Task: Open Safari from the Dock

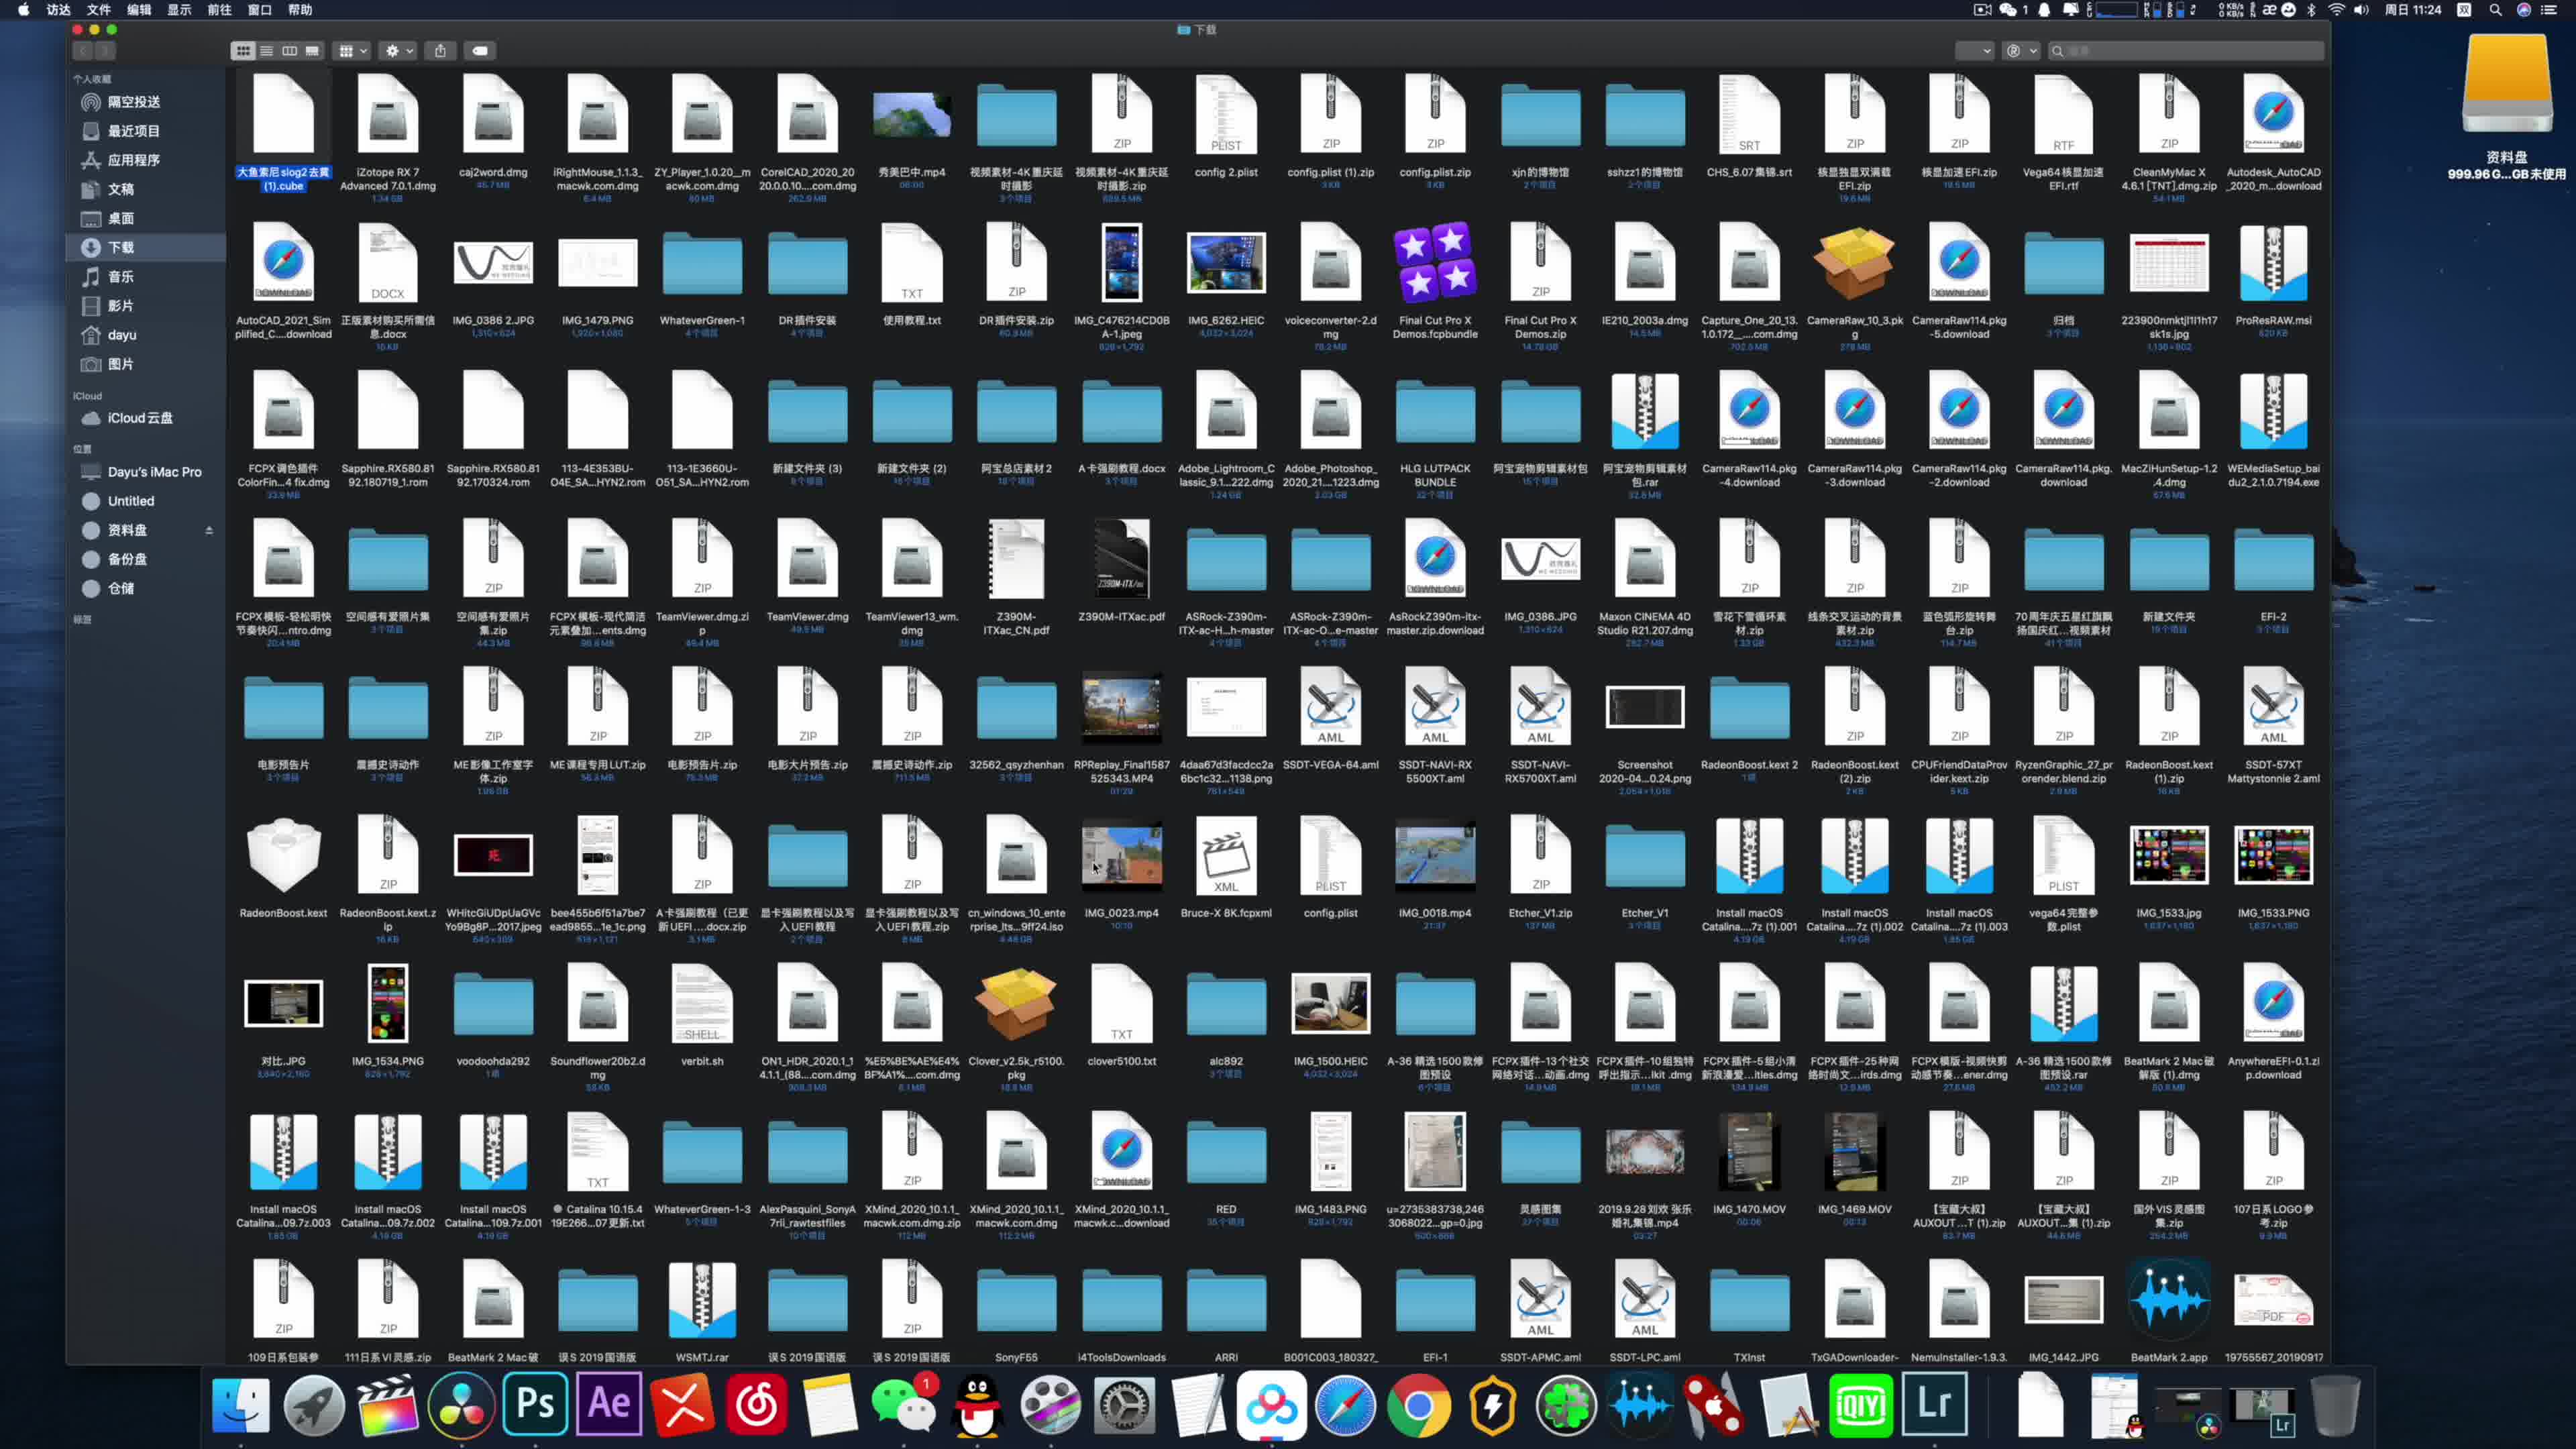Action: click(1345, 1405)
